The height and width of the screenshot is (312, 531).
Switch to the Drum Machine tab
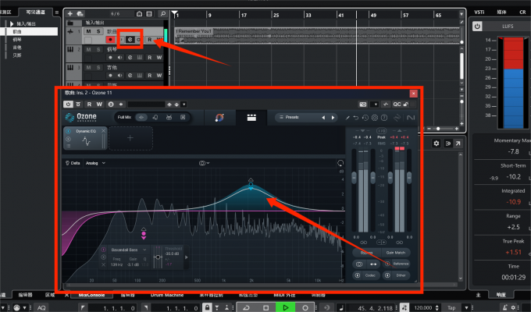click(x=167, y=295)
